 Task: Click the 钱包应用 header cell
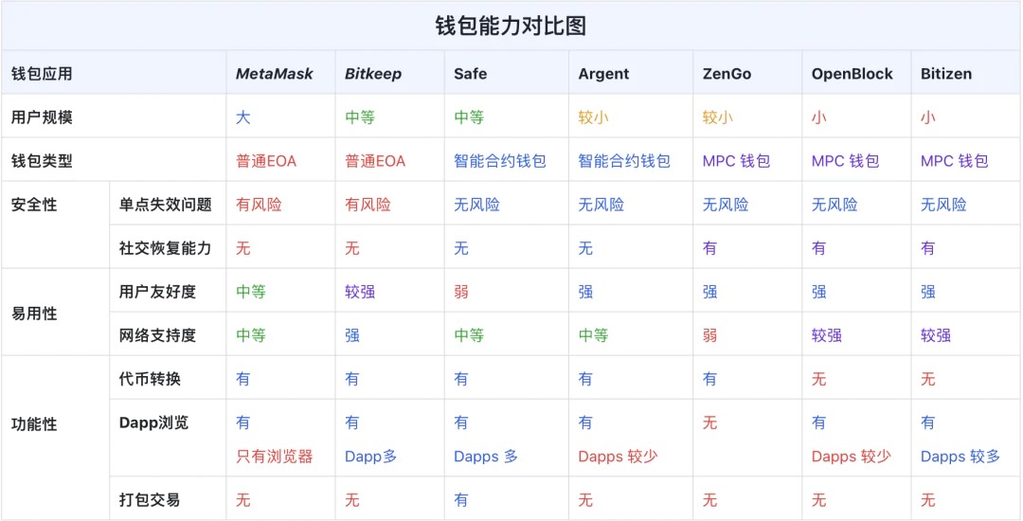tap(42, 74)
